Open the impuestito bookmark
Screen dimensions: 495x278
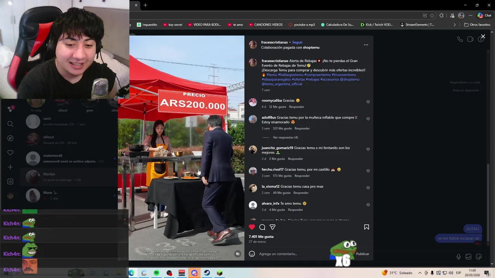pos(147,25)
